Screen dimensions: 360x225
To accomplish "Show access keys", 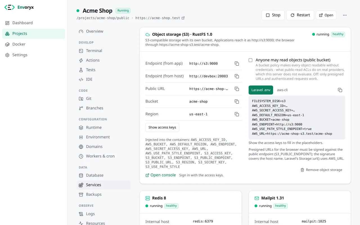I will (x=162, y=127).
